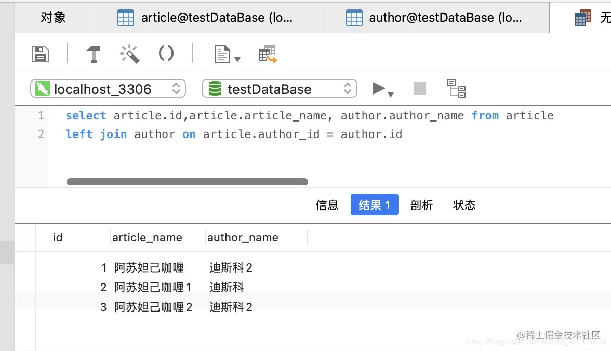Click id value 1 in results
The height and width of the screenshot is (351, 611).
104,267
